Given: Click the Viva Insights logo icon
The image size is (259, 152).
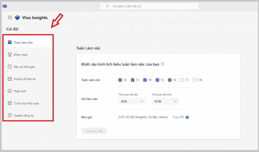Looking at the screenshot, I should point(17,17).
